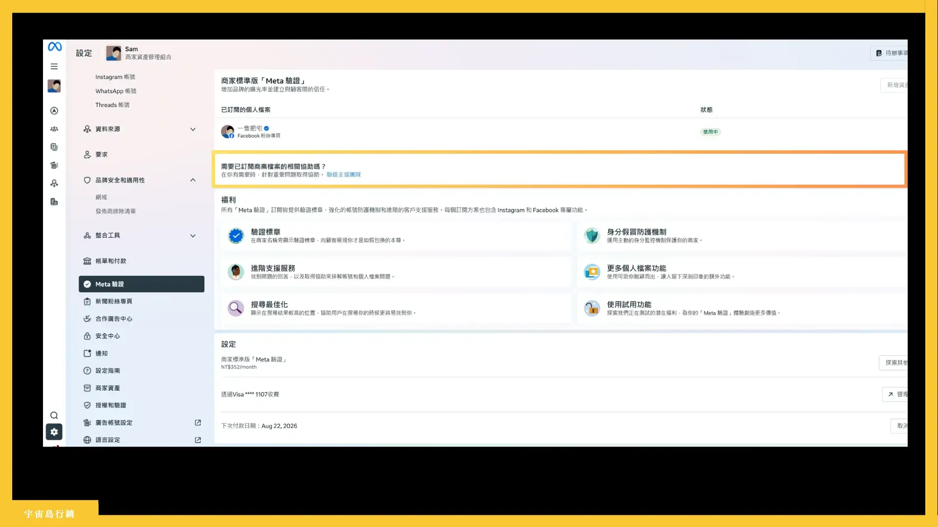Click the 進階支援服務 benefit title
The width and height of the screenshot is (938, 527).
pyautogui.click(x=273, y=268)
